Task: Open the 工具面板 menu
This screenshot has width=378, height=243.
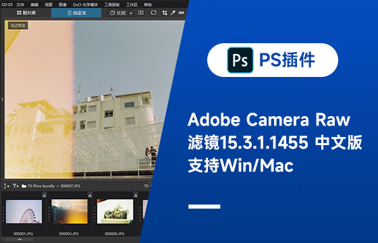Action: click(112, 5)
